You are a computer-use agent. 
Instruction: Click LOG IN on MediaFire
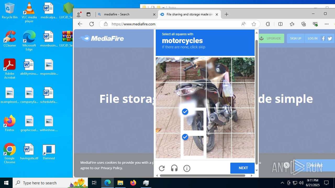[x=312, y=38]
